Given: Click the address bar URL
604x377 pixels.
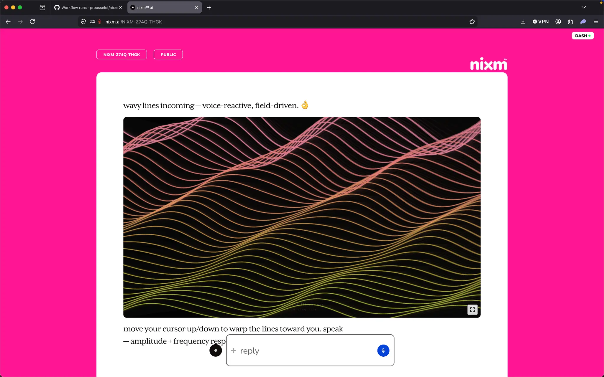Looking at the screenshot, I should click(x=134, y=22).
